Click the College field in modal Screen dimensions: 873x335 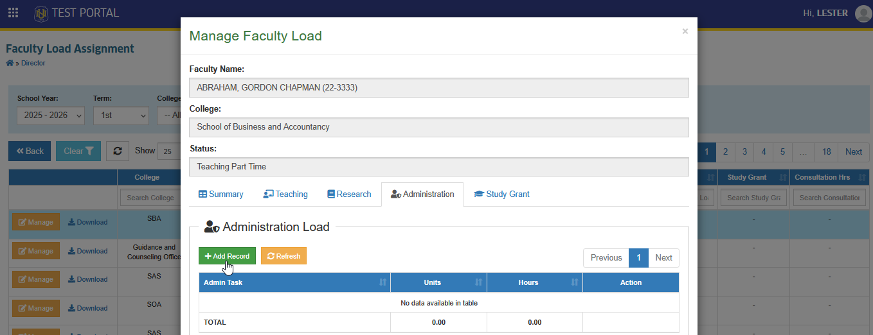[x=439, y=127]
